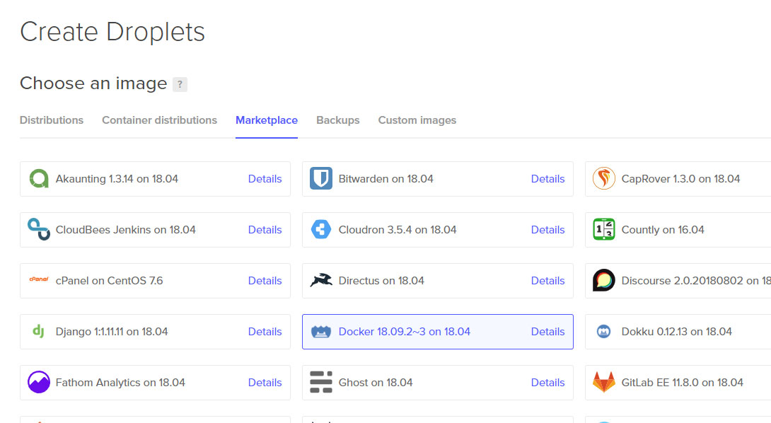Select GitLab EE 11.8.0 on 18.04 image
The width and height of the screenshot is (771, 423).
(x=678, y=383)
